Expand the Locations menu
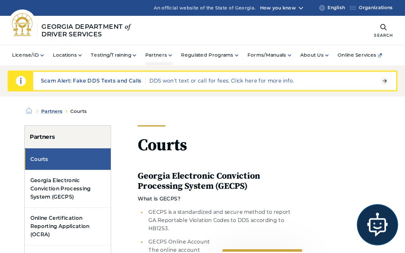Image resolution: width=405 pixels, height=253 pixels. 67,55
